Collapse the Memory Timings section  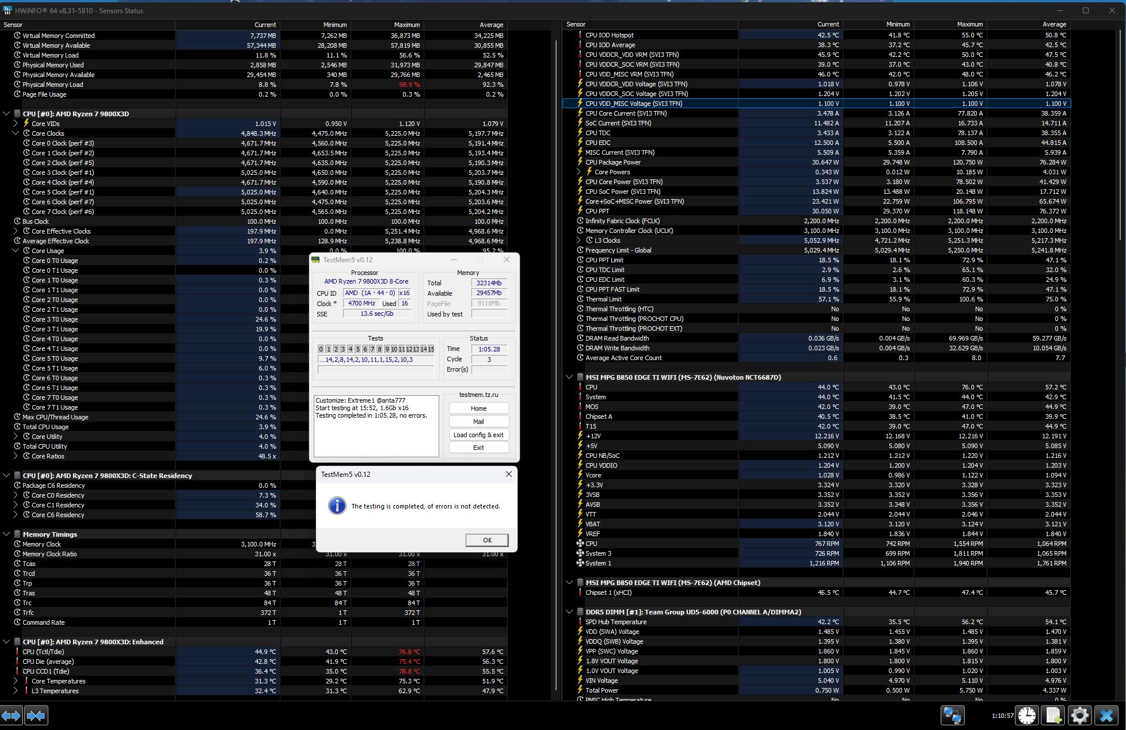6,534
